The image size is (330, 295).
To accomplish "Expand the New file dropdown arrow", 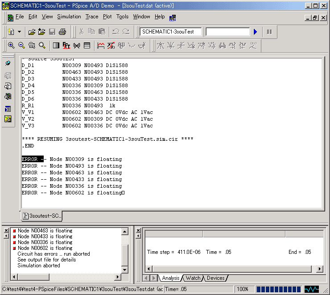I will (x=19, y=32).
